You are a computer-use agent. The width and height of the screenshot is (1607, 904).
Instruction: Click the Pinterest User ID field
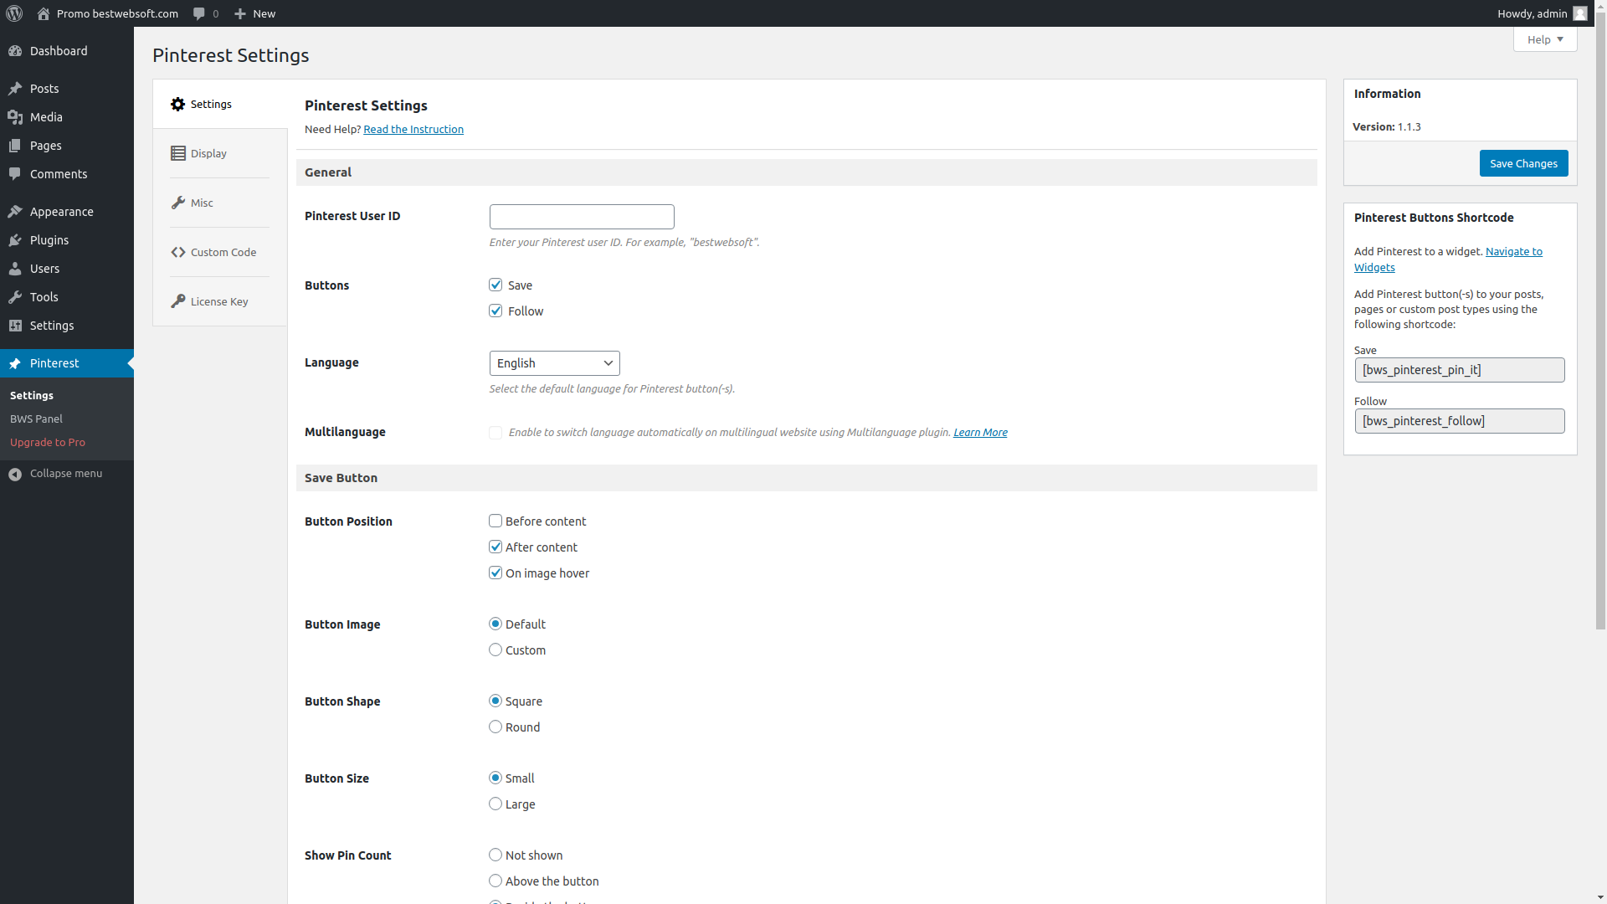582,217
